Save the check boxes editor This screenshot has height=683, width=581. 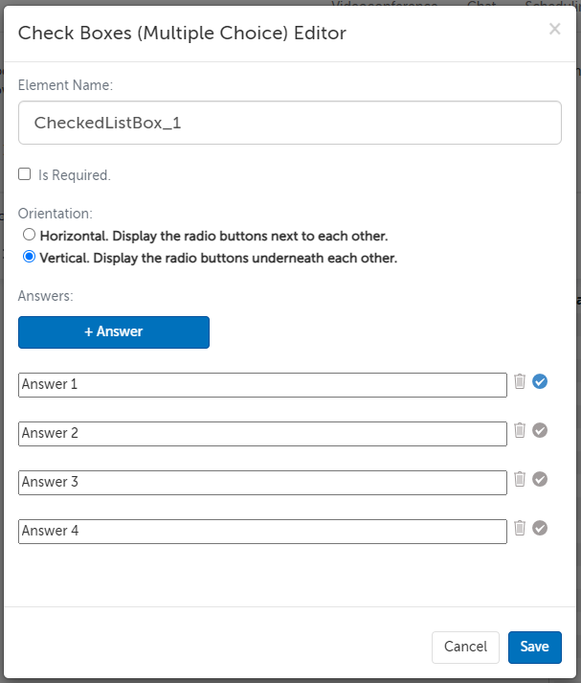click(x=534, y=647)
